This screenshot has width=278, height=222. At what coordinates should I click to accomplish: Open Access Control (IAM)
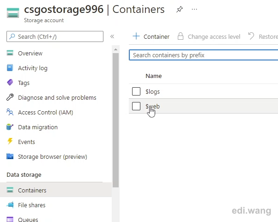46,112
